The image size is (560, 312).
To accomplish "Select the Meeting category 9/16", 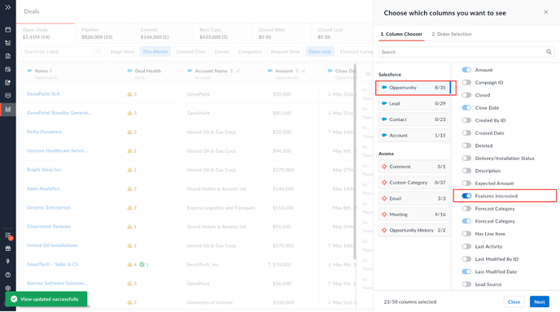I will (414, 214).
